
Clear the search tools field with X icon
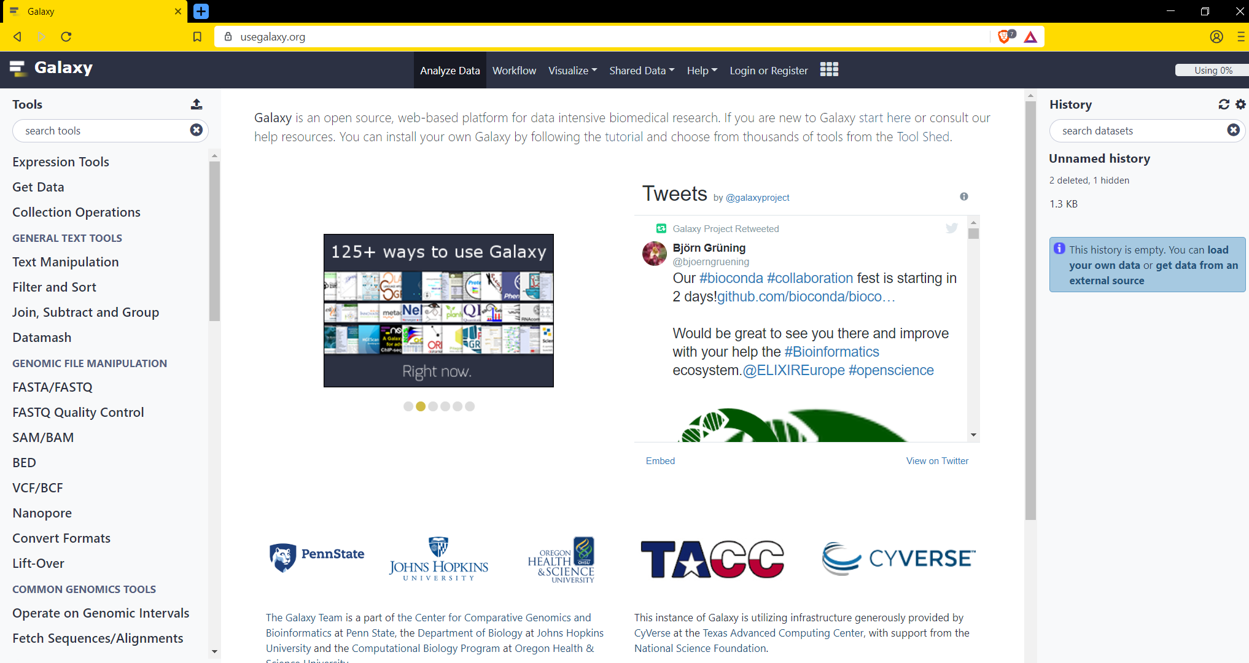click(x=196, y=130)
